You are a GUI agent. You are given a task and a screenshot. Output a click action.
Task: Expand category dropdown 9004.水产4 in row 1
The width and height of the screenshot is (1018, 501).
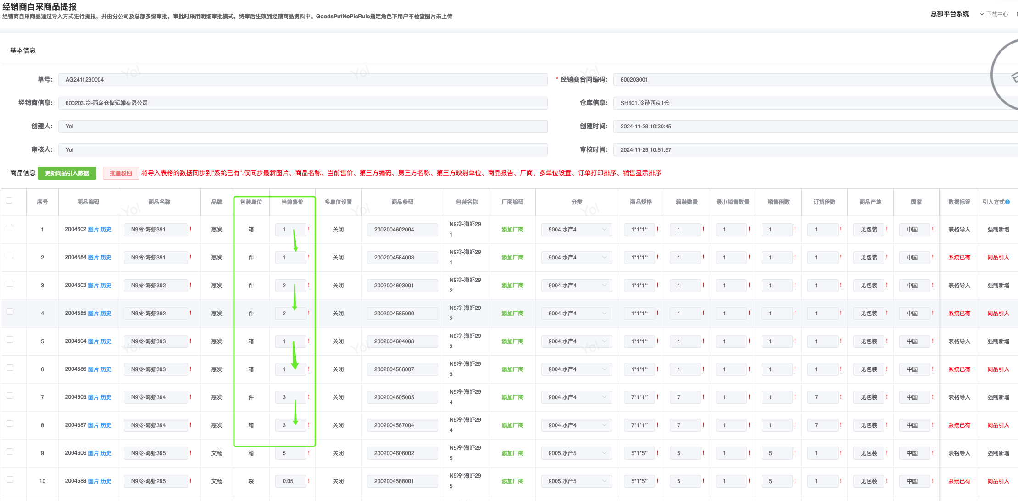click(576, 230)
